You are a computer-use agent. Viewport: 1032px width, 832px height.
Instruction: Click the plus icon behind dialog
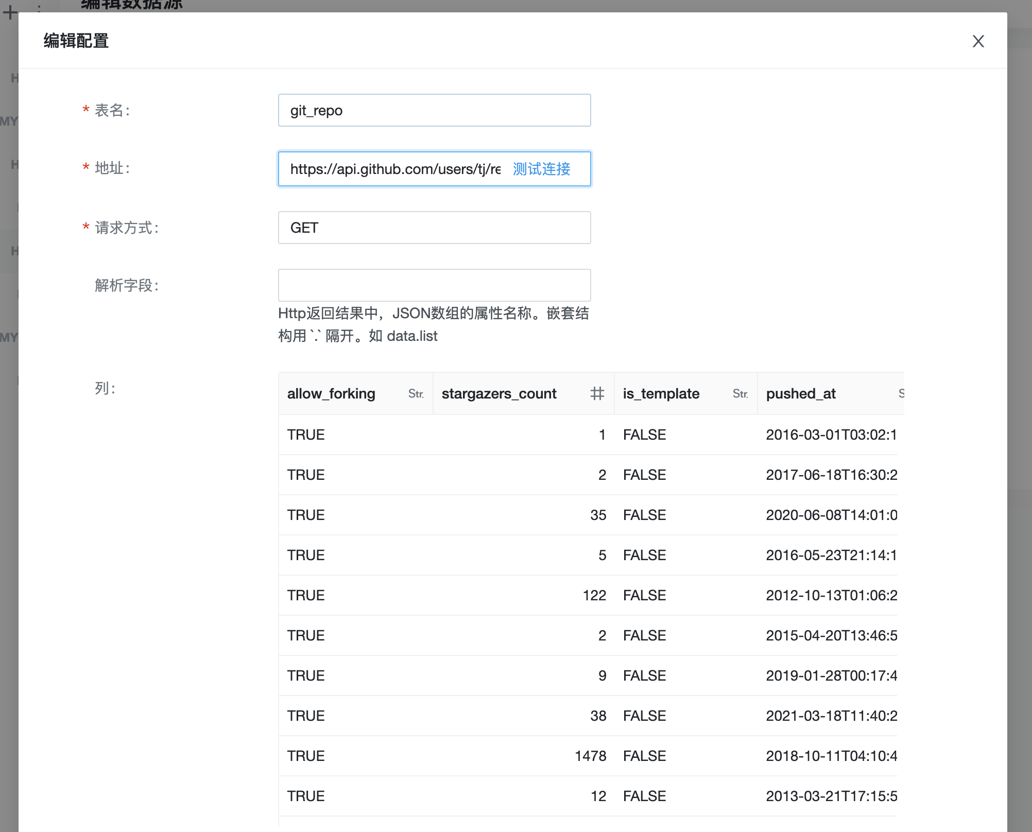10,12
